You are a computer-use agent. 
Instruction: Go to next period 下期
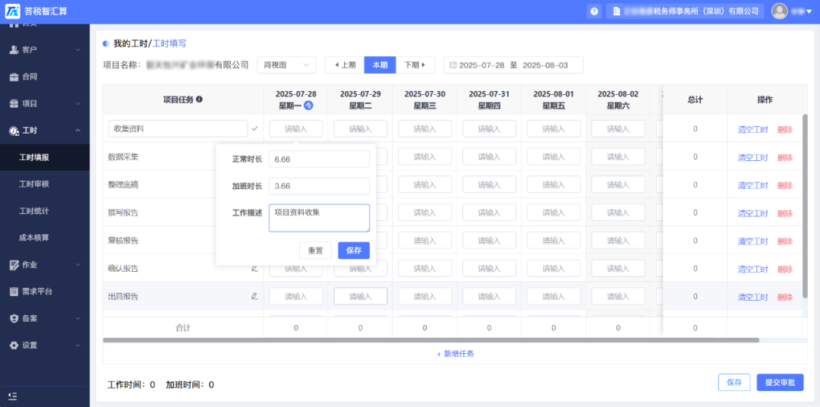[415, 65]
